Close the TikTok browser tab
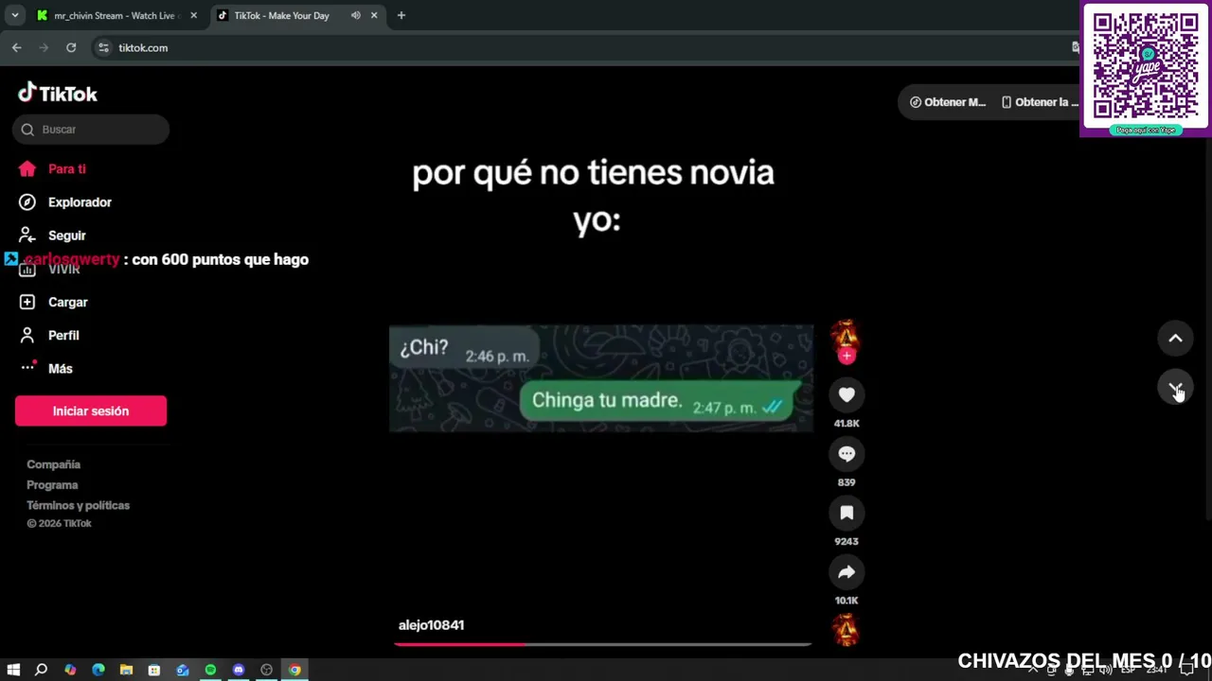Screen dimensions: 1212x681 click(374, 15)
